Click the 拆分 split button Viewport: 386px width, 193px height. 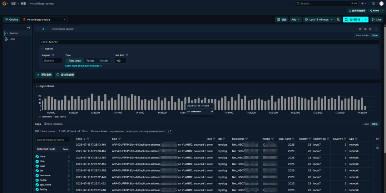coord(282,20)
